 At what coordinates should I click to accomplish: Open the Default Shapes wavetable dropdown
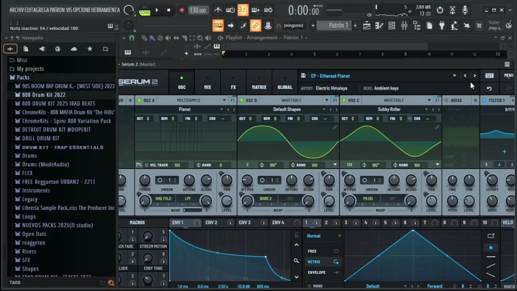point(287,110)
